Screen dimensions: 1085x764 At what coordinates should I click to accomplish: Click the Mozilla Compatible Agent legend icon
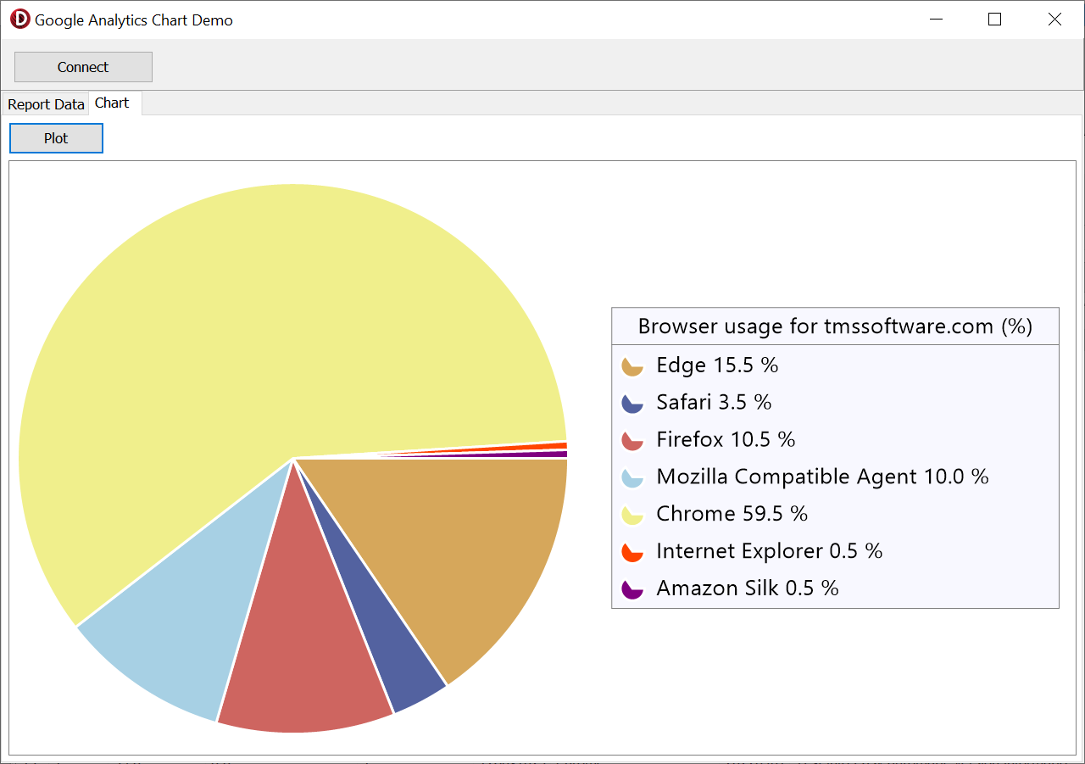633,477
